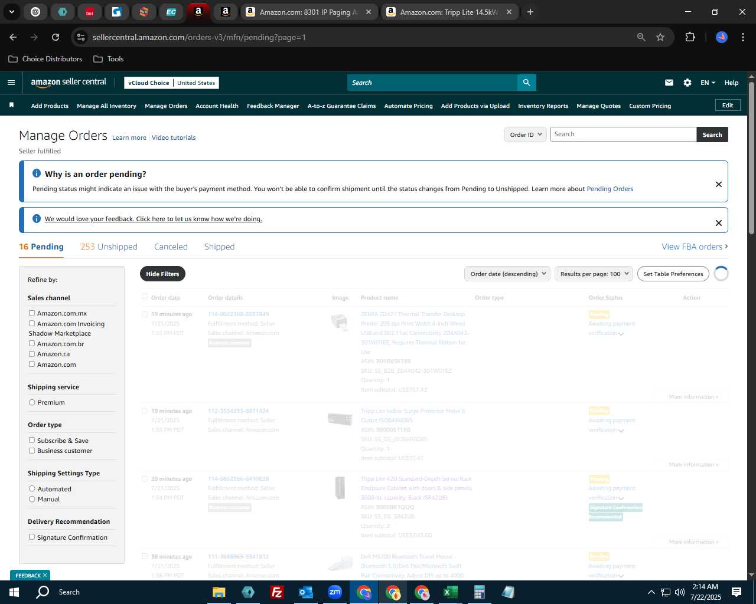
Task: Switch to the 253 Unshipped tab
Action: point(109,247)
